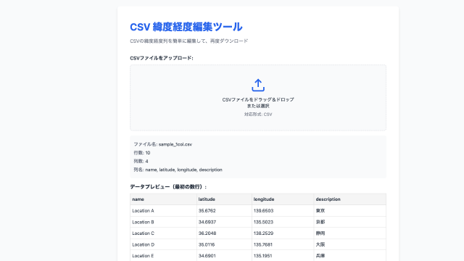This screenshot has width=464, height=261.
Task: Click the 'CSVファイルをアップロード:' label
Action: coord(162,58)
